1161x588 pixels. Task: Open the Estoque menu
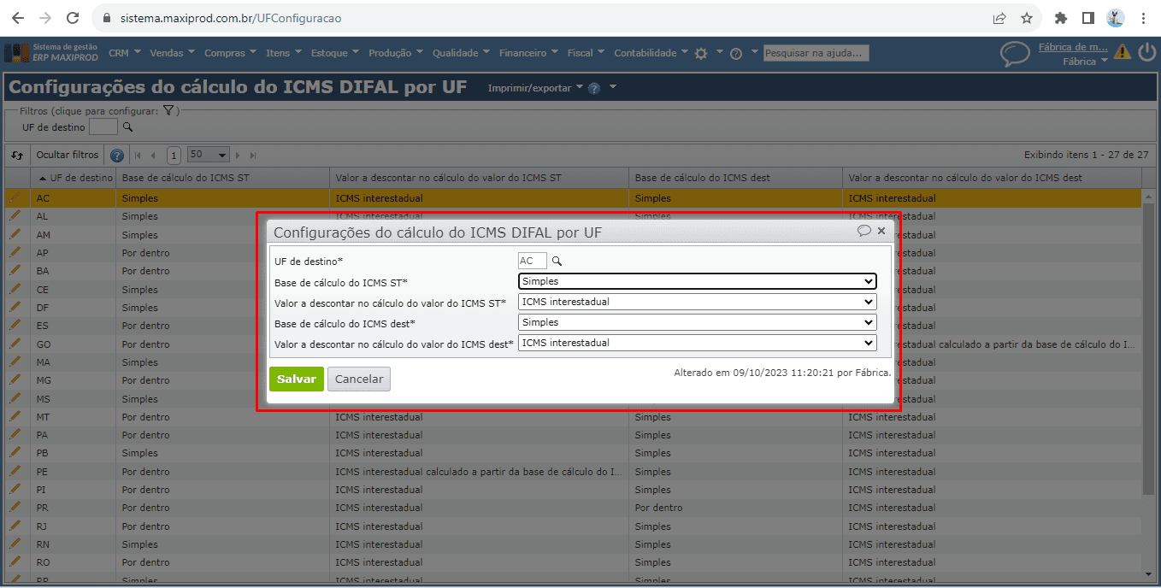click(334, 53)
